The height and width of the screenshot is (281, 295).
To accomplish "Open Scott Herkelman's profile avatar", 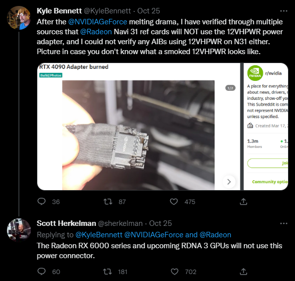I will pos(19,230).
